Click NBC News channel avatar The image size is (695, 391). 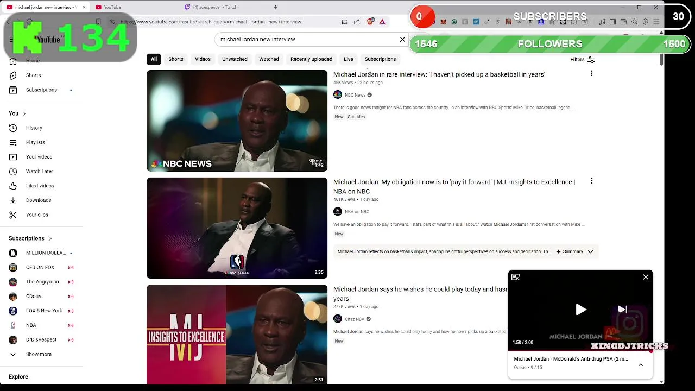pos(338,95)
